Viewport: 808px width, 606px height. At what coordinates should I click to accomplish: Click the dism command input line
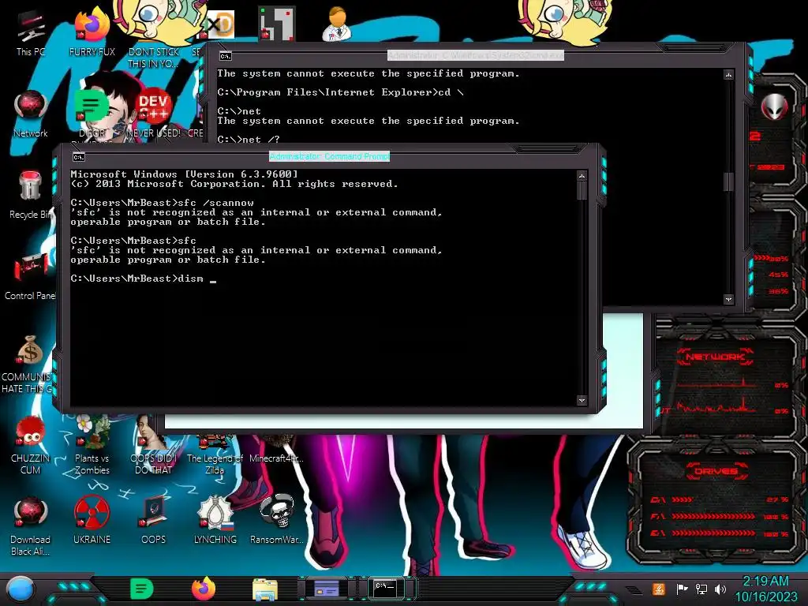pos(144,279)
